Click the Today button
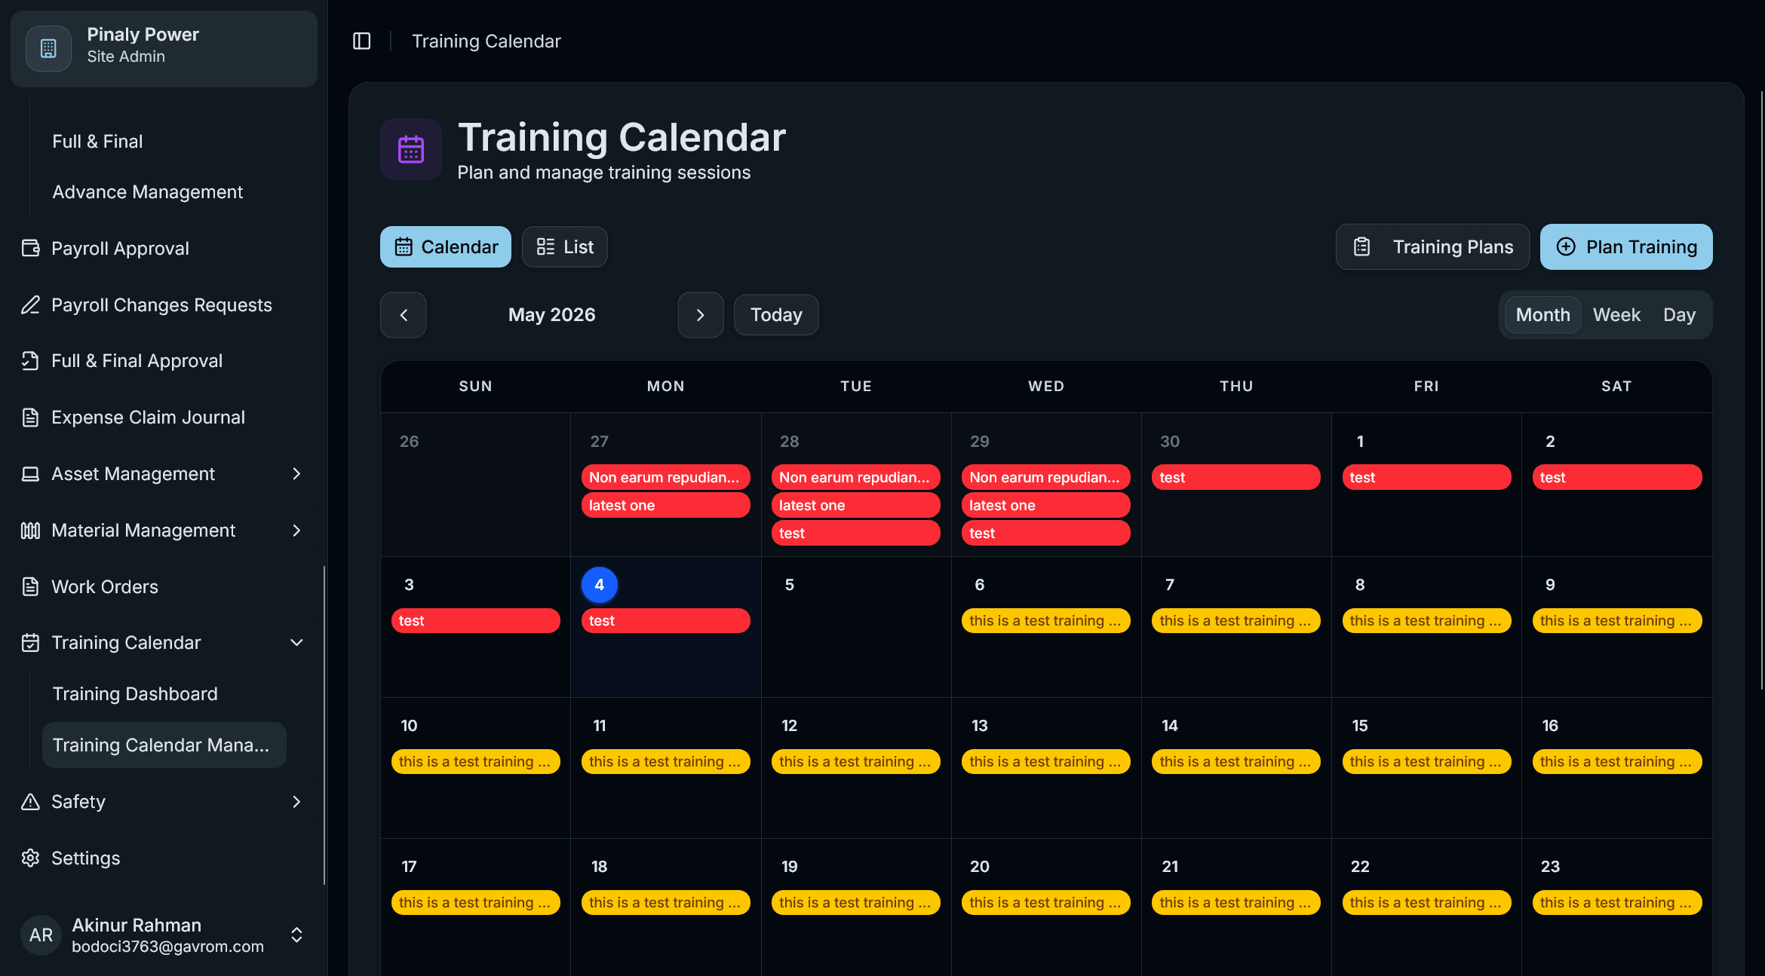The height and width of the screenshot is (976, 1765). tap(776, 315)
